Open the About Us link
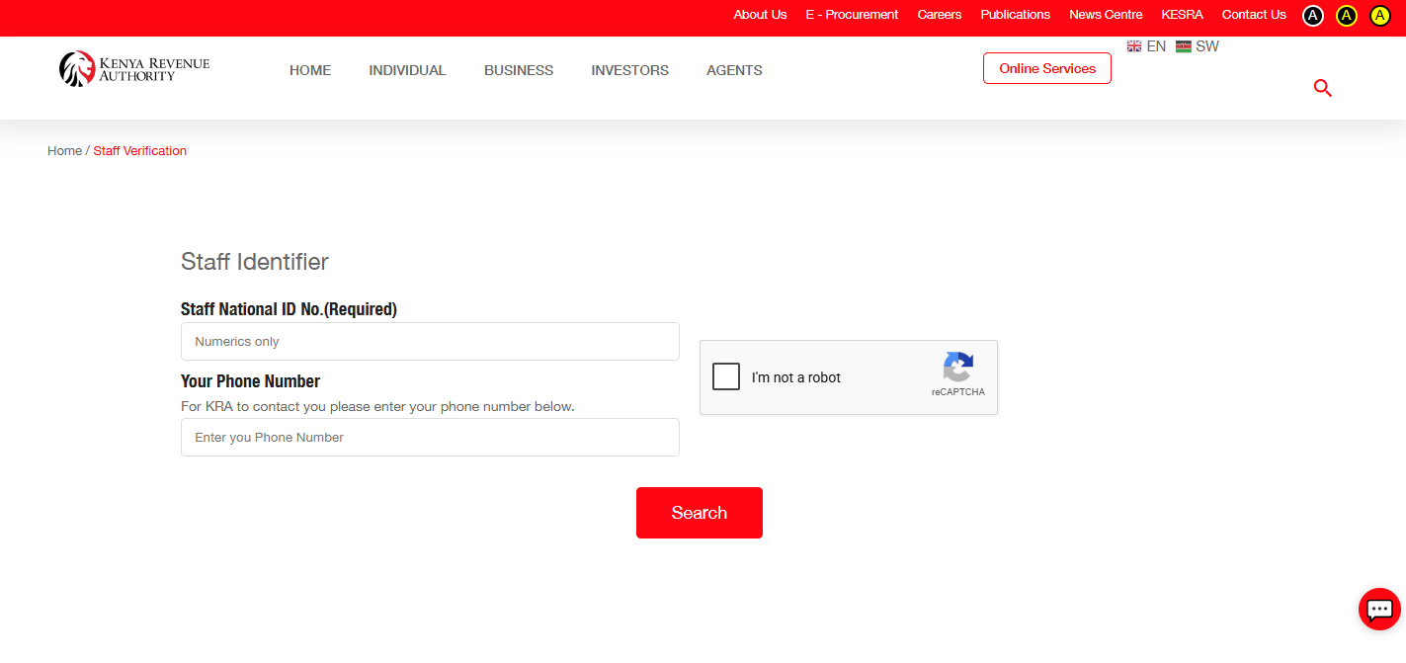Screen dimensions: 1406x663 point(760,15)
